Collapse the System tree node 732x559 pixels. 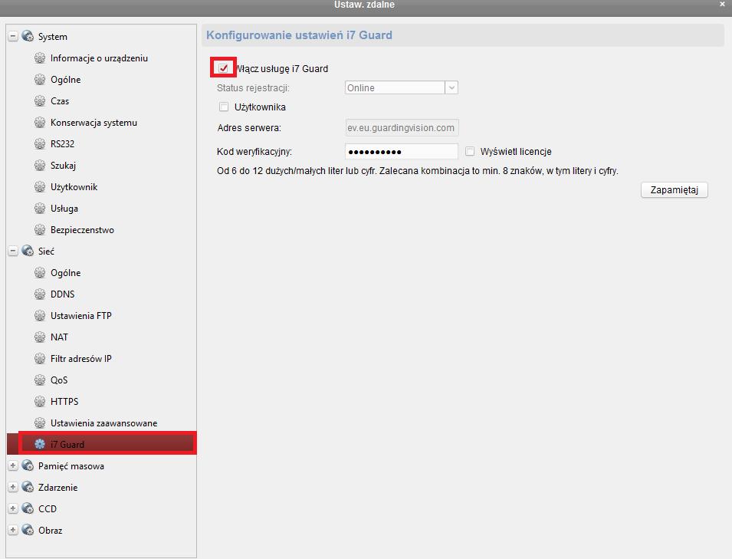click(x=13, y=36)
